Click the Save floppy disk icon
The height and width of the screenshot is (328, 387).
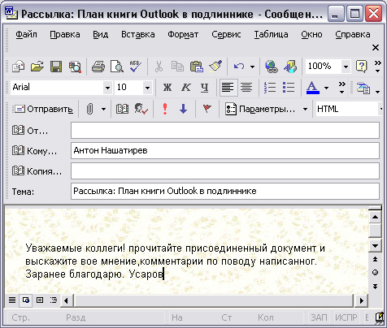(56, 67)
